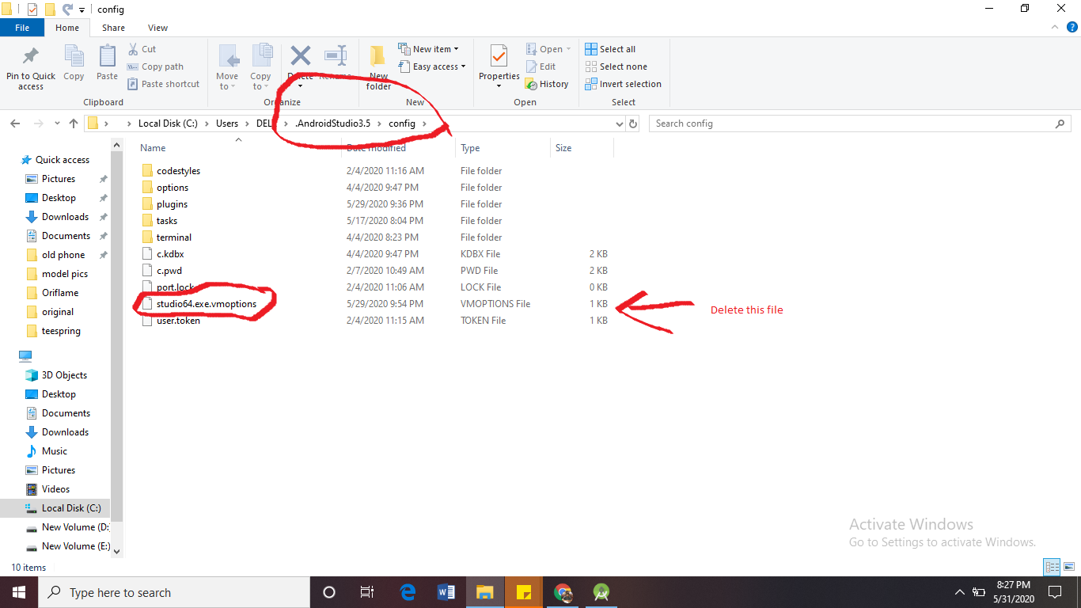
Task: Refresh the config folder view
Action: pos(633,123)
